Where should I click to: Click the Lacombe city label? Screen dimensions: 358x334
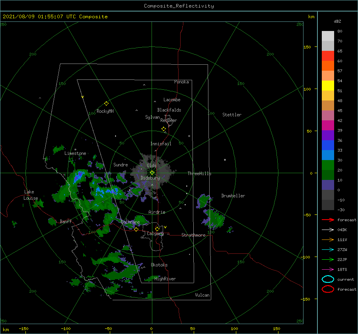(172, 100)
